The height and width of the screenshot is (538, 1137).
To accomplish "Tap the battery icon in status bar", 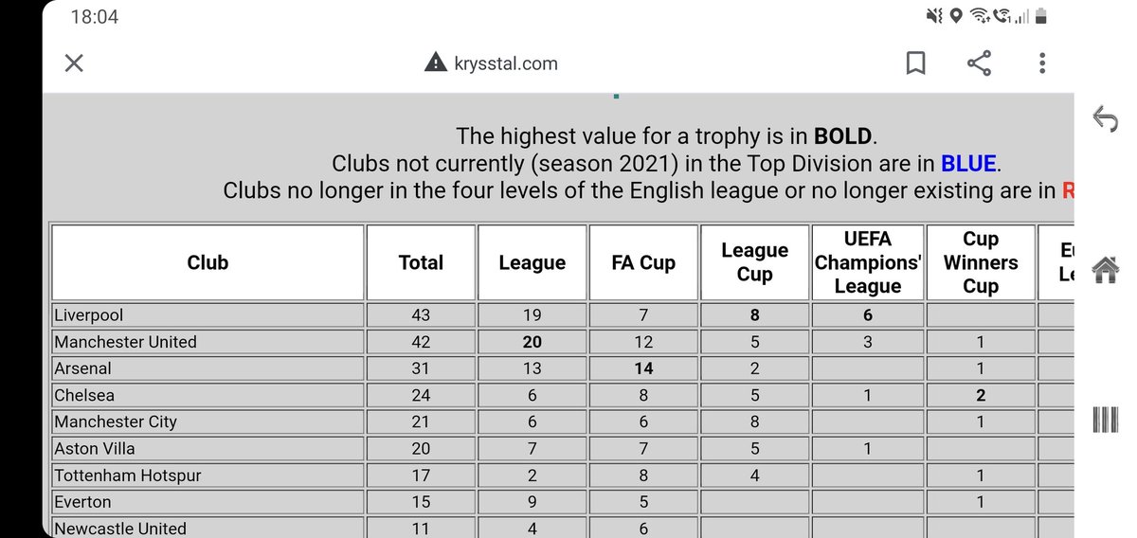I will point(1041,16).
